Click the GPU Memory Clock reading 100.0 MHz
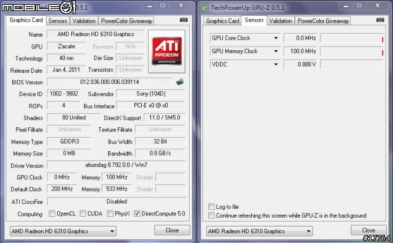 click(300, 51)
